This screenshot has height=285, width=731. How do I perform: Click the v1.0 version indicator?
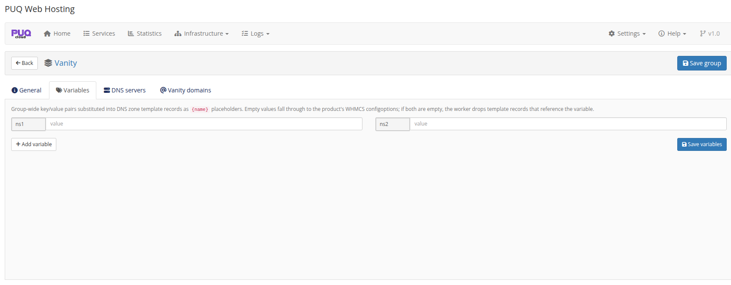coord(709,34)
